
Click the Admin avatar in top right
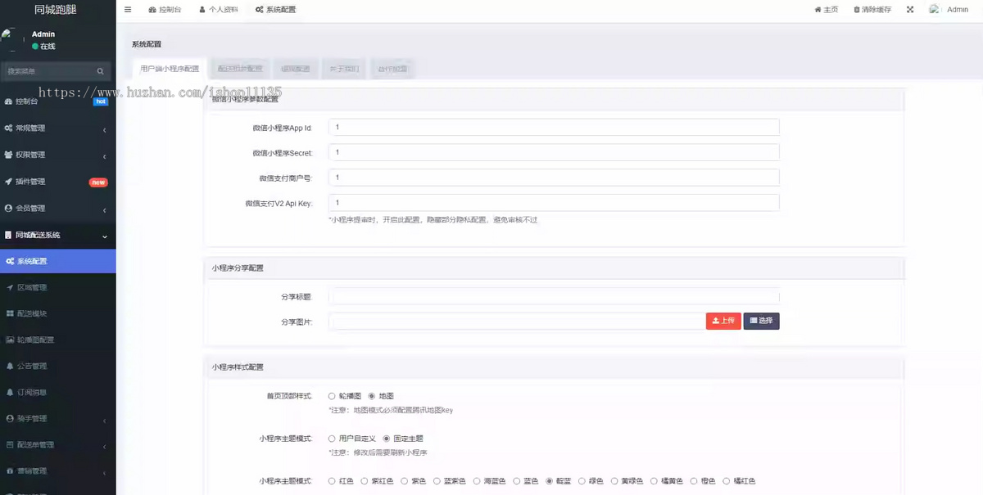[x=935, y=10]
